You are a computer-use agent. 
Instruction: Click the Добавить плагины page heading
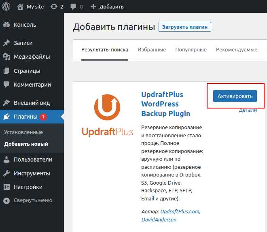pos(114,27)
